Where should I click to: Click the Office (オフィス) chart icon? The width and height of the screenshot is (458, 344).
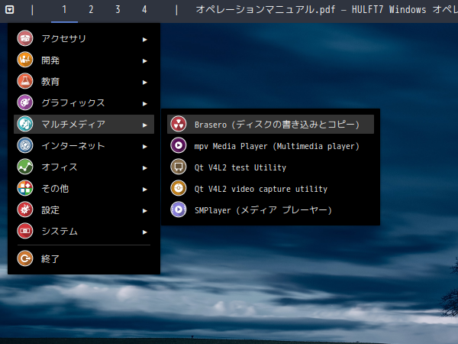pos(25,167)
